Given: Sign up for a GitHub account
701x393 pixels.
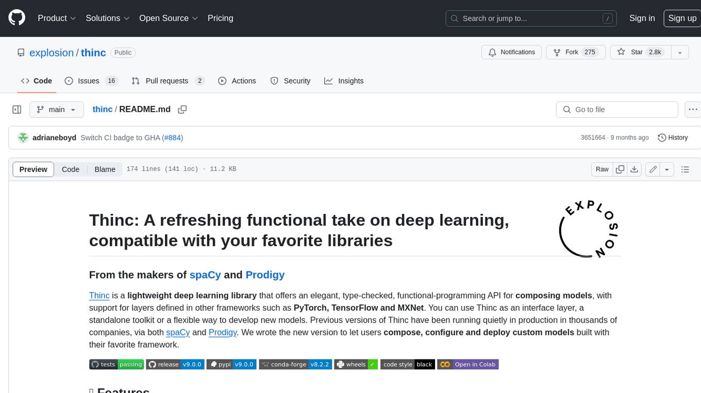Looking at the screenshot, I should click(682, 18).
